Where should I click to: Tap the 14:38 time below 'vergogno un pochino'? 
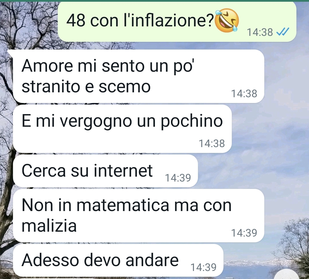[212, 143]
